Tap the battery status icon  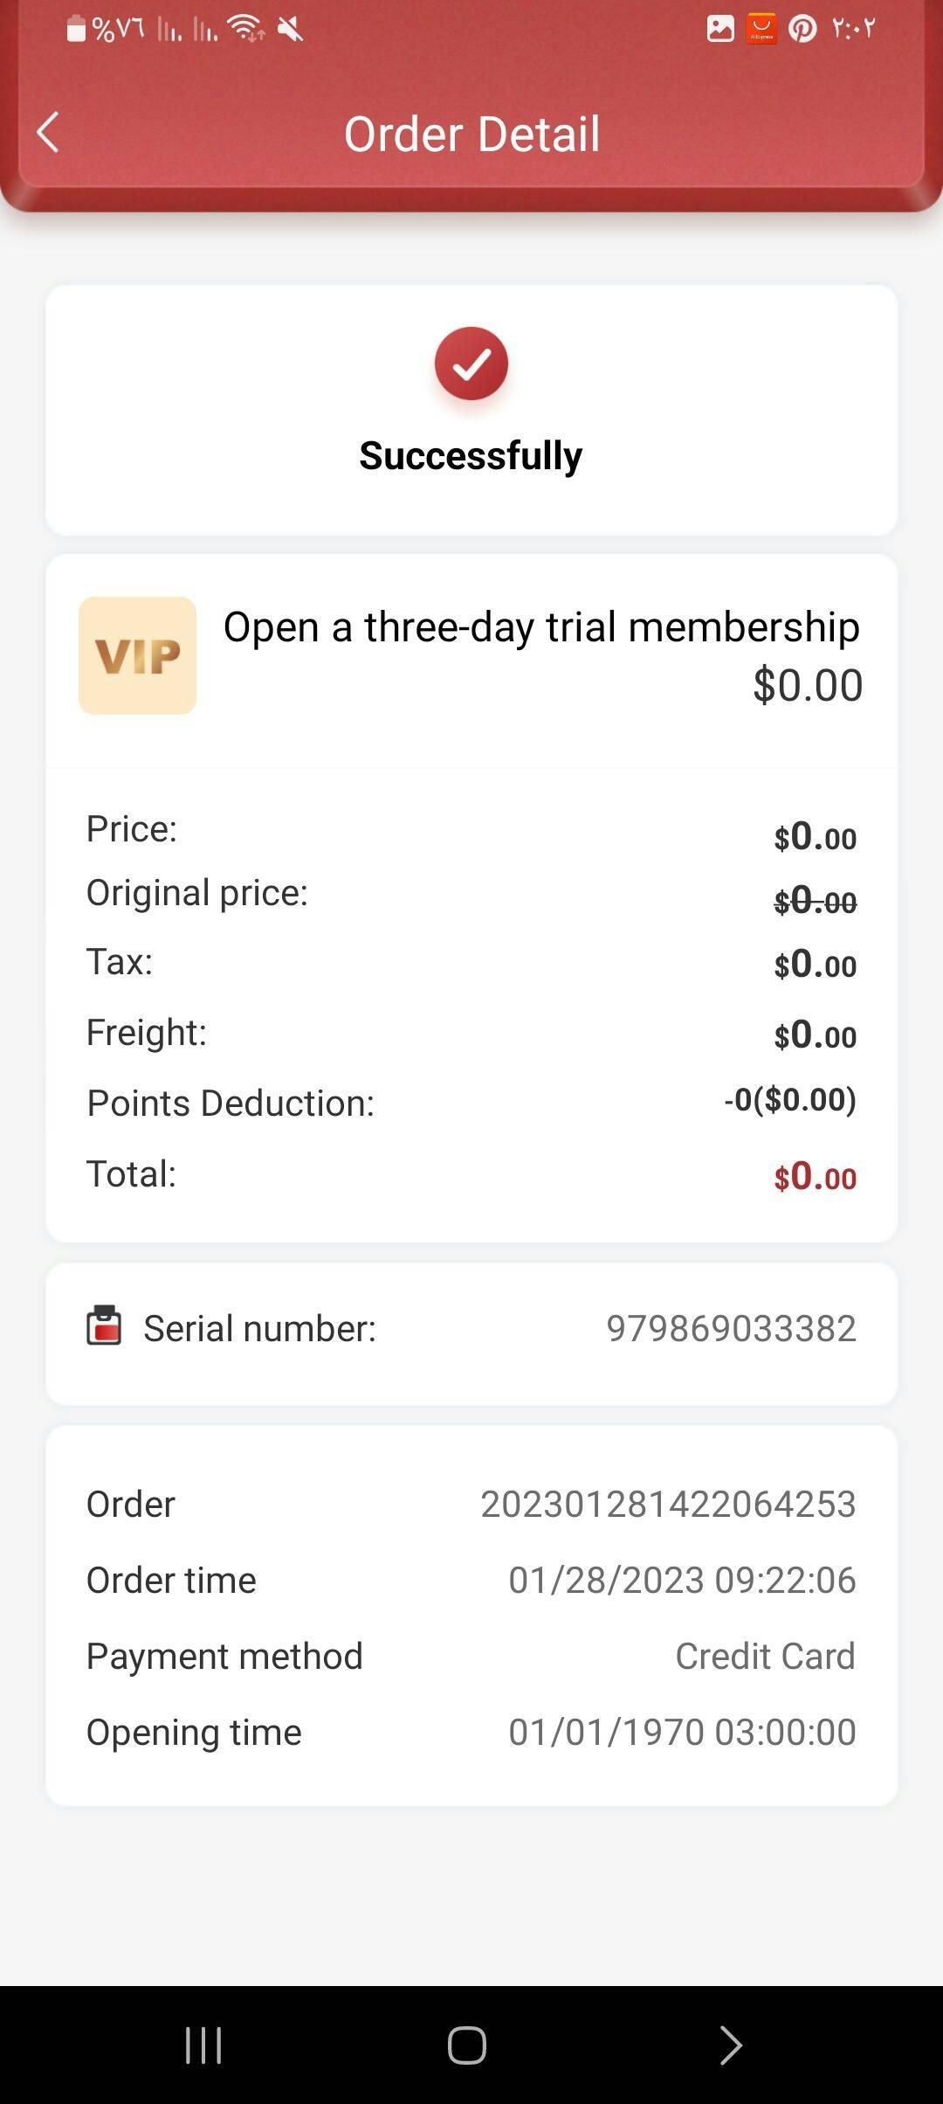[77, 29]
